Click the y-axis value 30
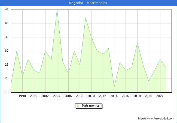The height and width of the screenshot is (123, 177). point(7,51)
